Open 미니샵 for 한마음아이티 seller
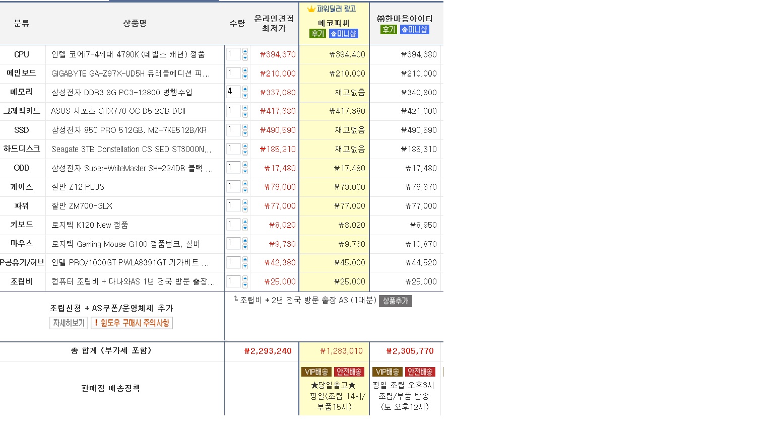Image resolution: width=774 pixels, height=435 pixels. [x=414, y=30]
